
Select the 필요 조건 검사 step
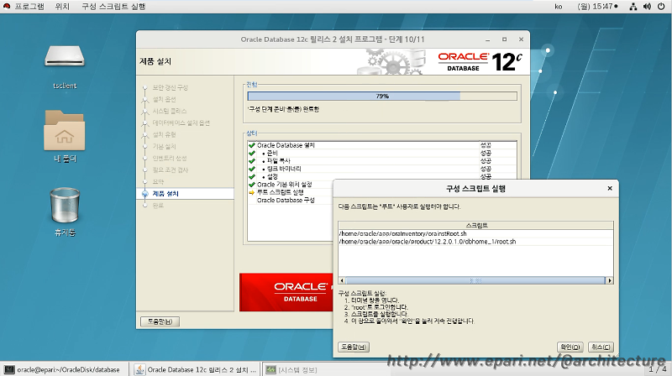click(171, 170)
